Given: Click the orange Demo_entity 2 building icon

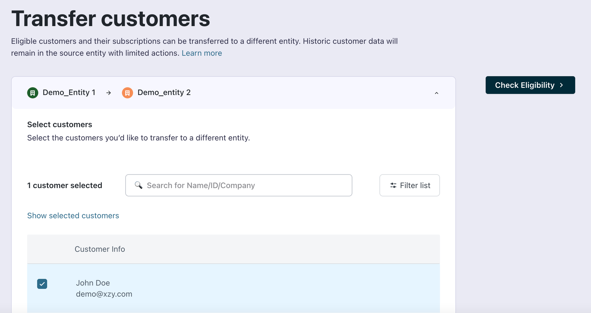Looking at the screenshot, I should click(x=127, y=93).
